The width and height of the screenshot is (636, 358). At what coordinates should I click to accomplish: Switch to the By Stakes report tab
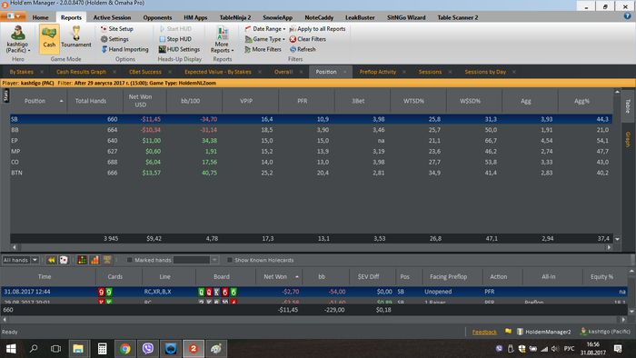click(21, 72)
